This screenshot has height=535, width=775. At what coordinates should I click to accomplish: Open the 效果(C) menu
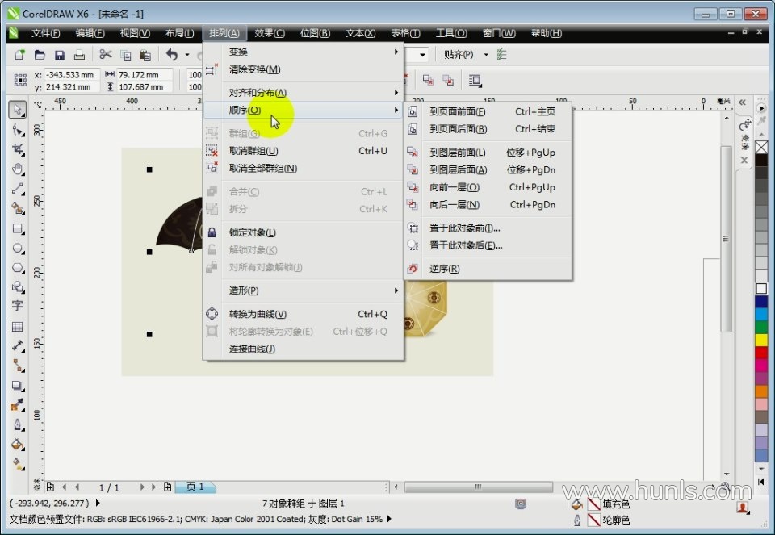point(269,33)
